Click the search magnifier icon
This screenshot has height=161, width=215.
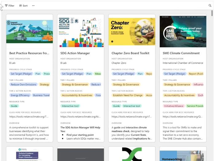pos(210,6)
